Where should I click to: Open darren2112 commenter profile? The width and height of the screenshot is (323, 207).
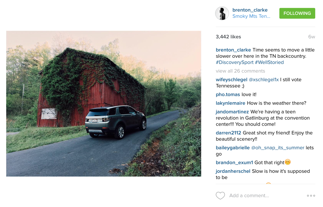click(228, 133)
